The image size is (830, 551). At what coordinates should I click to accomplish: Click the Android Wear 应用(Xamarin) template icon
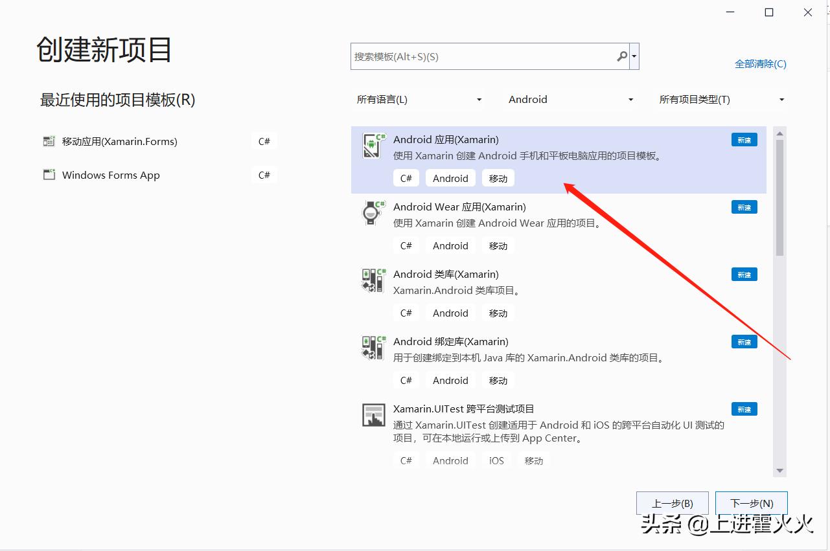[x=373, y=212]
